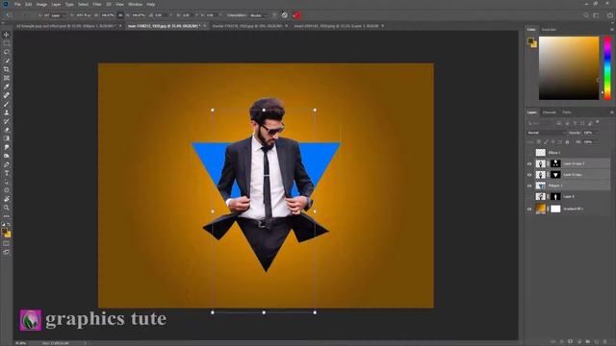Toggle lock all for layer
The image size is (616, 346).
[x=567, y=142]
